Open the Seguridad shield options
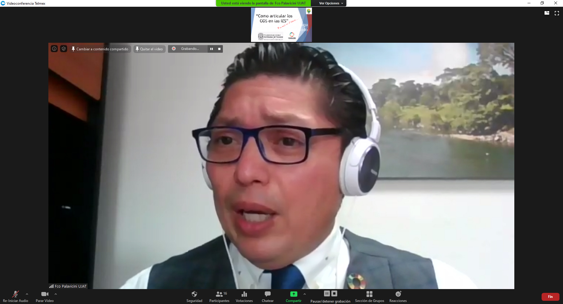The image size is (563, 304). [194, 296]
